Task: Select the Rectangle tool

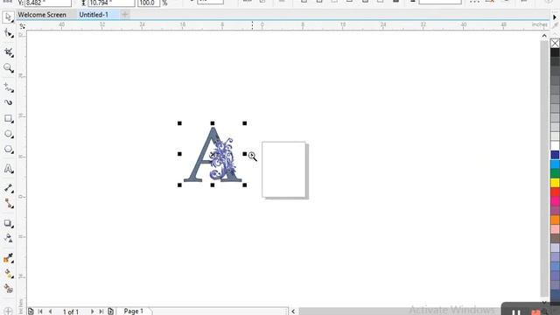Action: [x=8, y=119]
